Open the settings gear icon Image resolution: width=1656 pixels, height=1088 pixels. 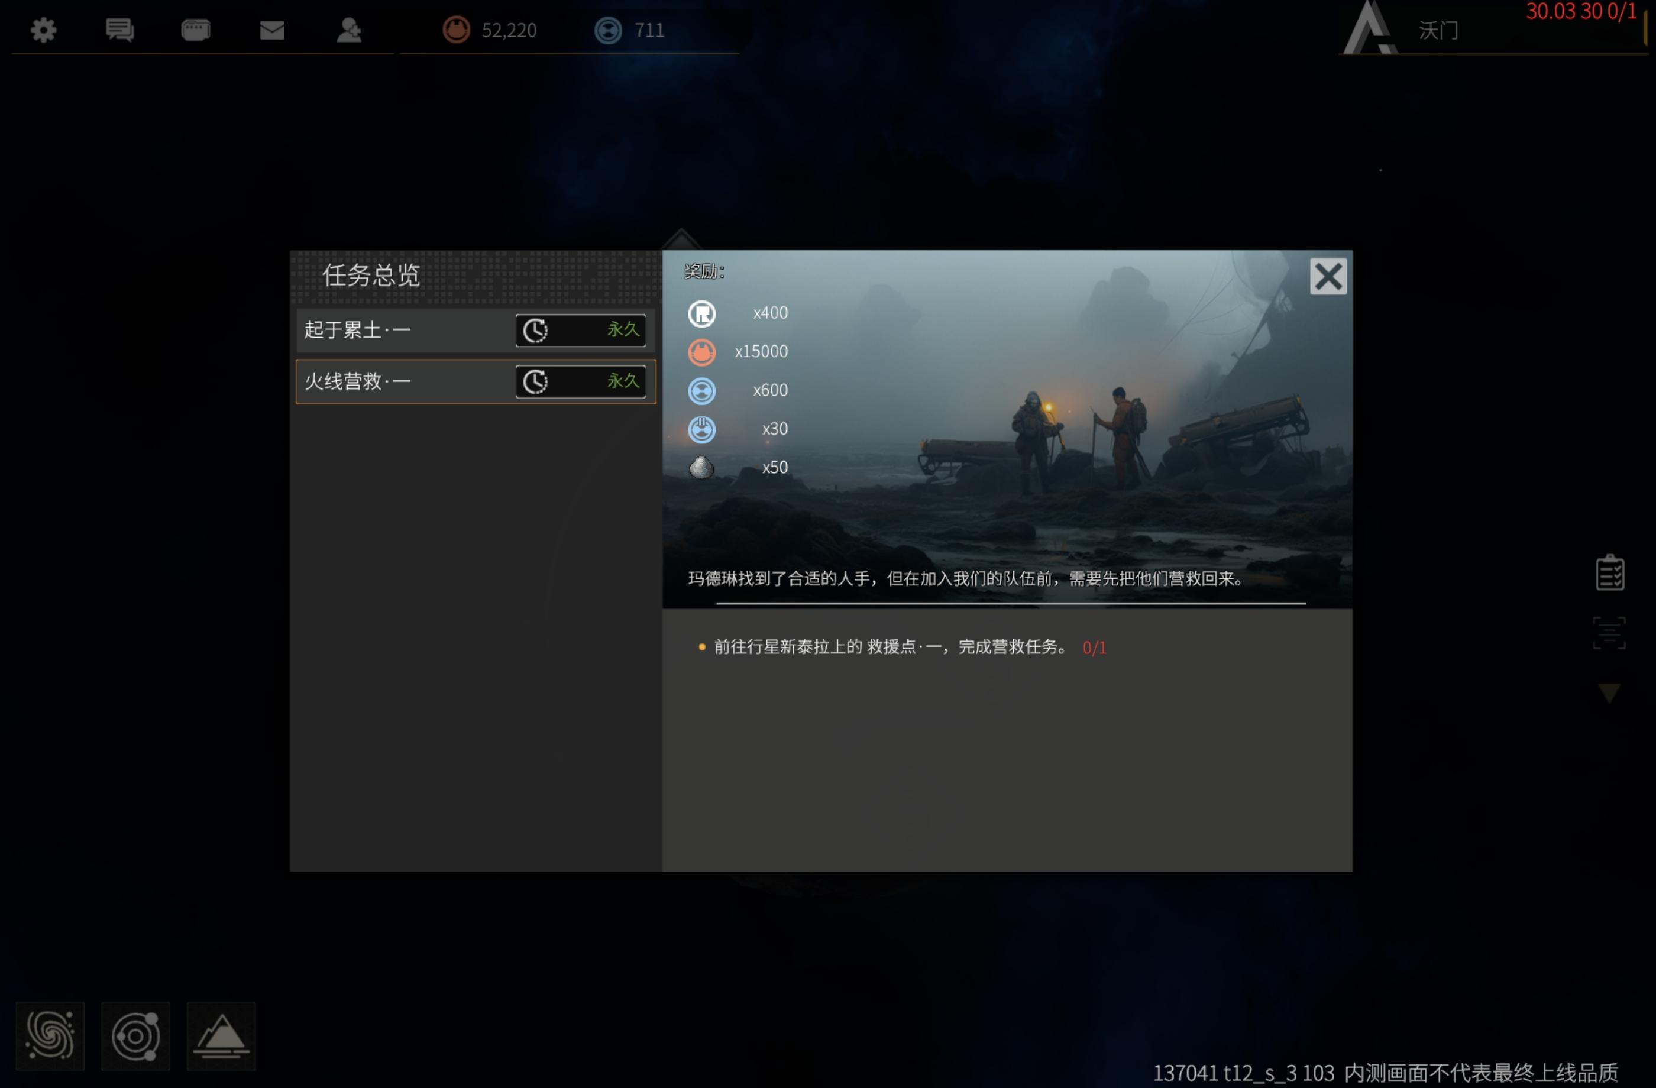[x=44, y=30]
